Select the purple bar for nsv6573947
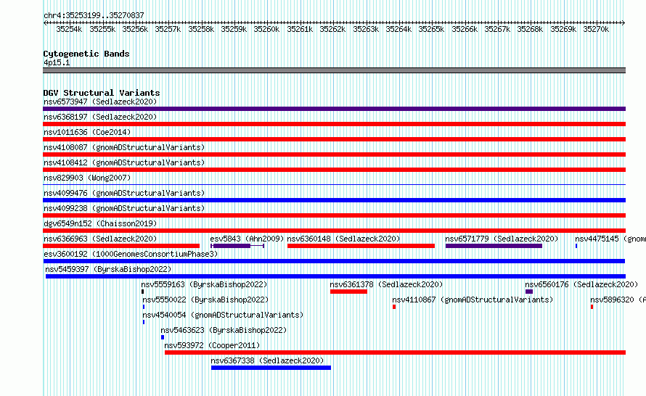This screenshot has height=396, width=646. [x=334, y=109]
